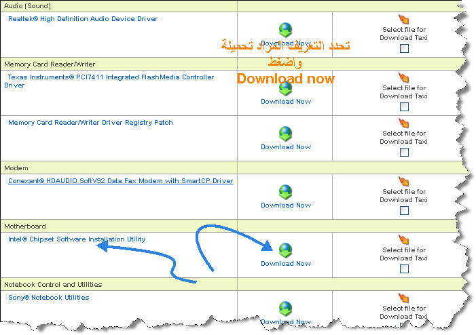This screenshot has height=335, width=476.
Task: Click Download Now text for Texas Instruments driver
Action: pyautogui.click(x=286, y=102)
